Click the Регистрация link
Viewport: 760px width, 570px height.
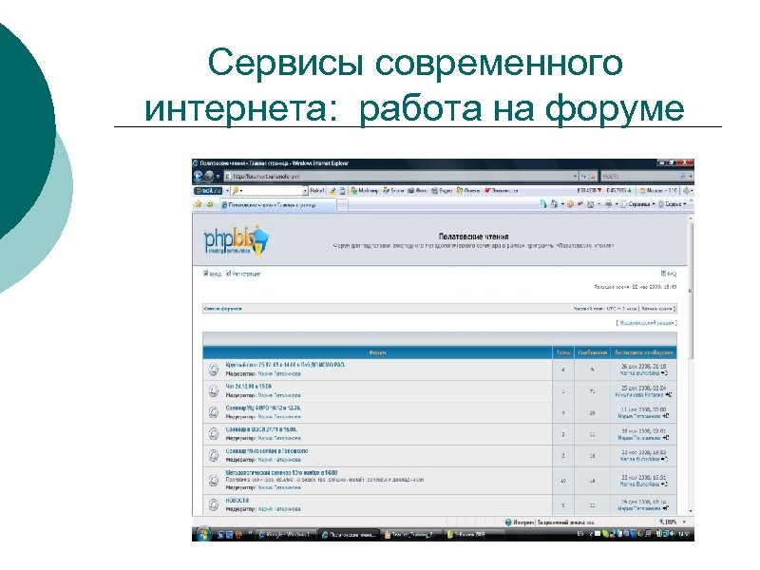[244, 275]
